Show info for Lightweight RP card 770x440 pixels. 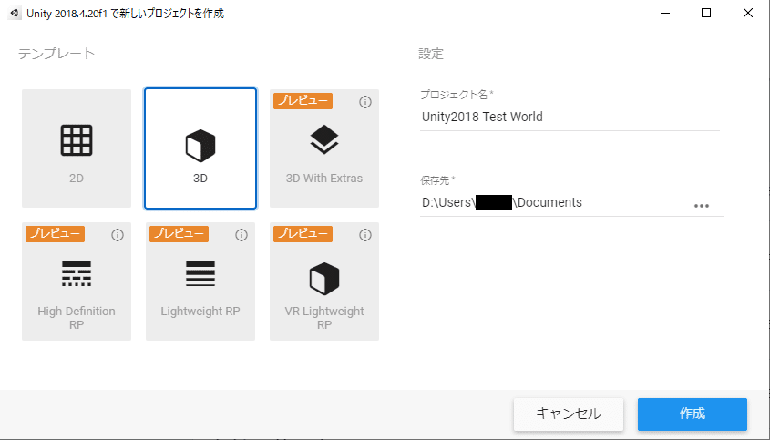pos(241,235)
